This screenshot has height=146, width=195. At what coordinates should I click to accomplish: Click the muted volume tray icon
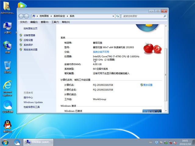tap(175, 142)
